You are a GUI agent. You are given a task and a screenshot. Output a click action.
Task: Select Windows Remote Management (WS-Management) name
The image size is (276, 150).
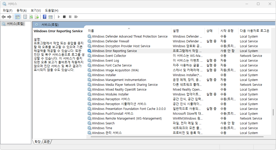click(127, 118)
